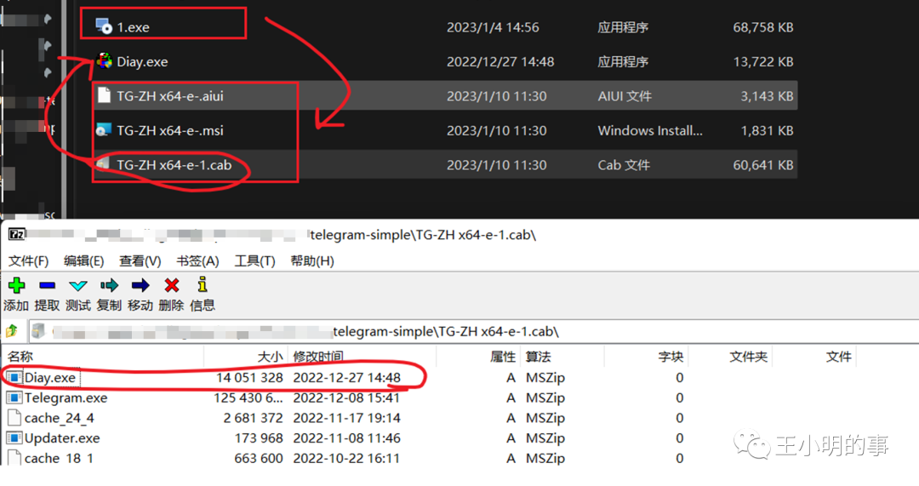Click the 14 051 328 size value
The width and height of the screenshot is (919, 486).
tap(249, 378)
